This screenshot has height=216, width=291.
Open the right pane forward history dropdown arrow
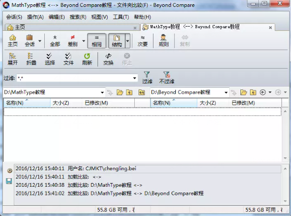coord(286,92)
